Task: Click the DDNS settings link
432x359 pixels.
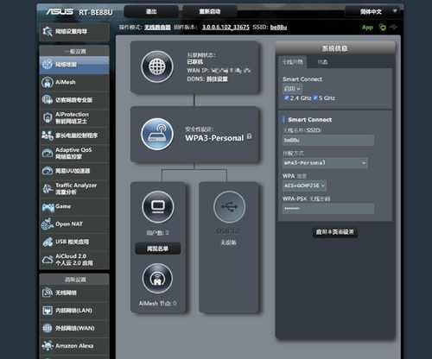Action: [217, 79]
